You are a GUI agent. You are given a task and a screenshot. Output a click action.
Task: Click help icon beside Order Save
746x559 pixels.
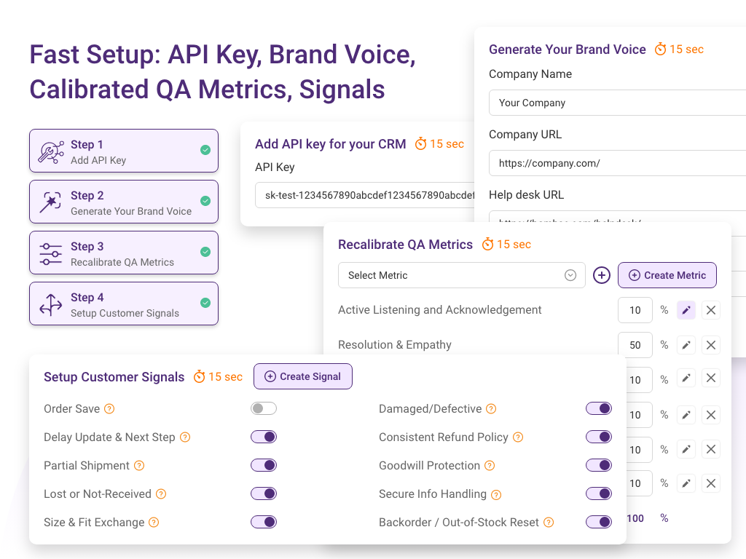click(109, 409)
